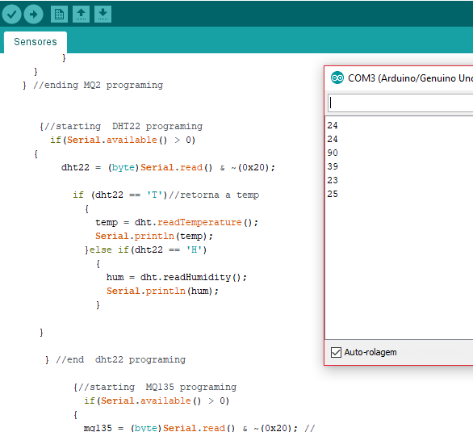
Task: Switch to the Sensores tab
Action: pos(36,42)
